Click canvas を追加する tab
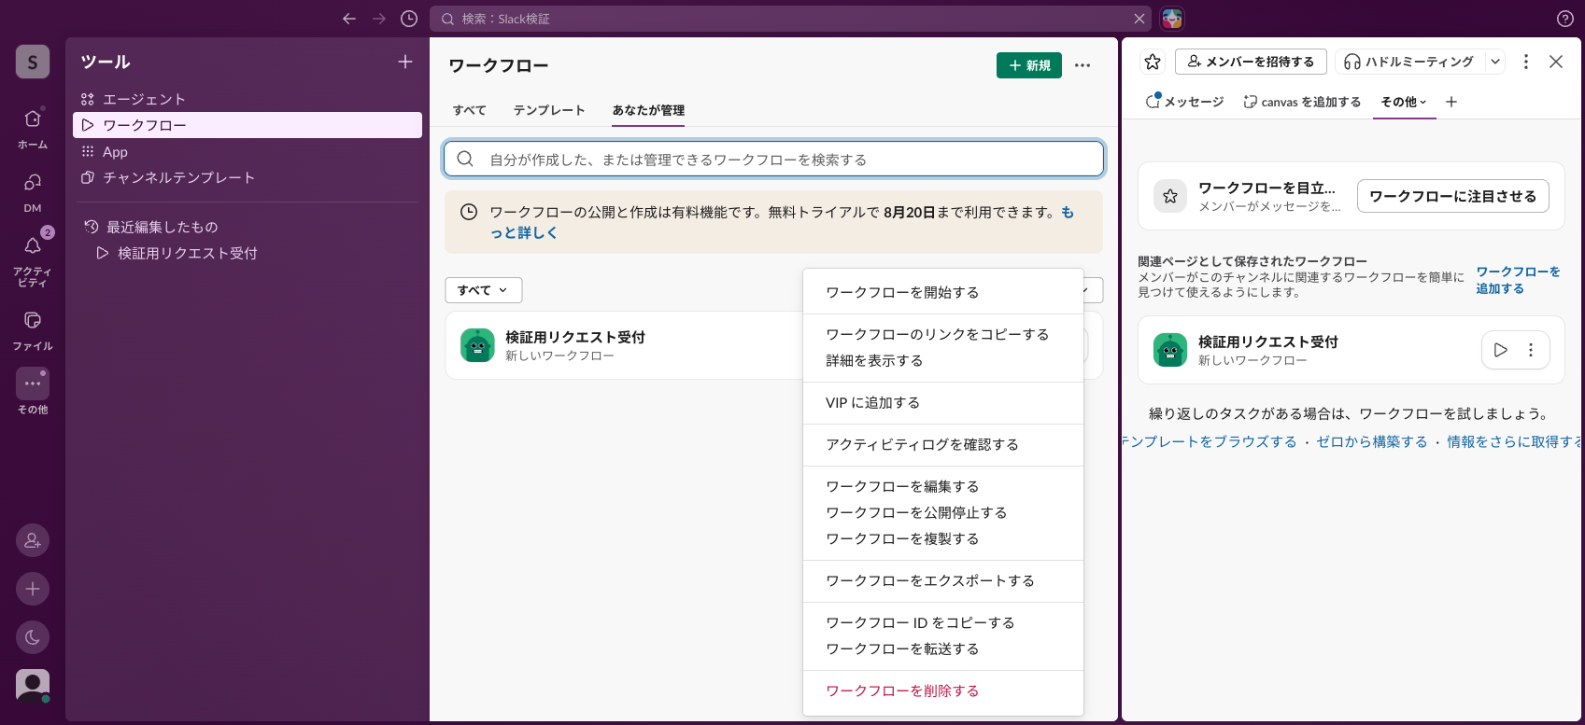Screen dimensions: 1585x725 pyautogui.click(x=1302, y=102)
